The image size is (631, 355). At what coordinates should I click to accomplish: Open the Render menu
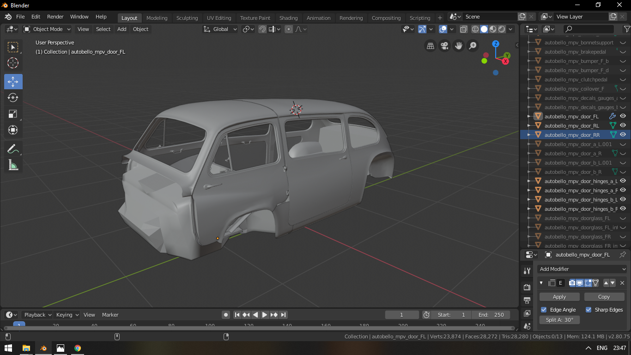tap(55, 17)
